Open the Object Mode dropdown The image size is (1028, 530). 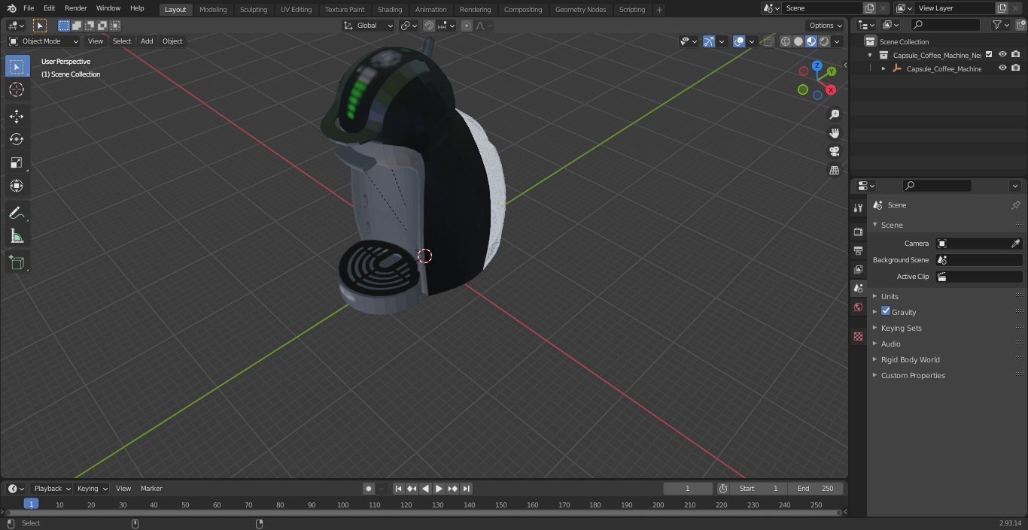click(x=43, y=41)
